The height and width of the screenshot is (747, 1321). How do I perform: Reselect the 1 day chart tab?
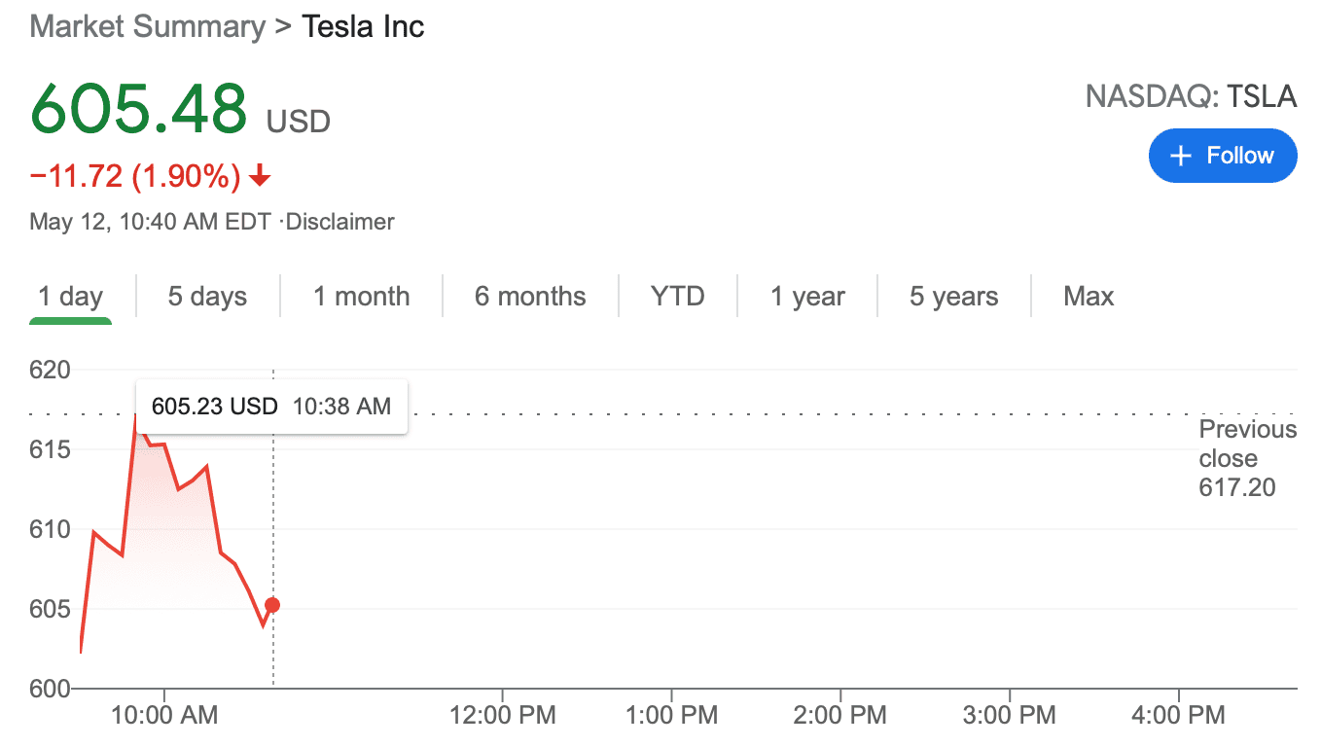70,296
